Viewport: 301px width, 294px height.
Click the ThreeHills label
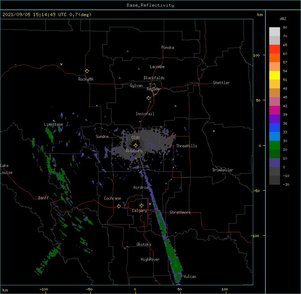186,146
